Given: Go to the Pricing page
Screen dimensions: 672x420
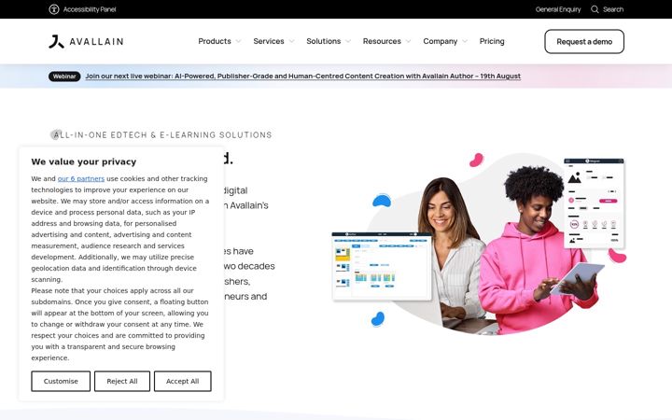Looking at the screenshot, I should coord(492,41).
